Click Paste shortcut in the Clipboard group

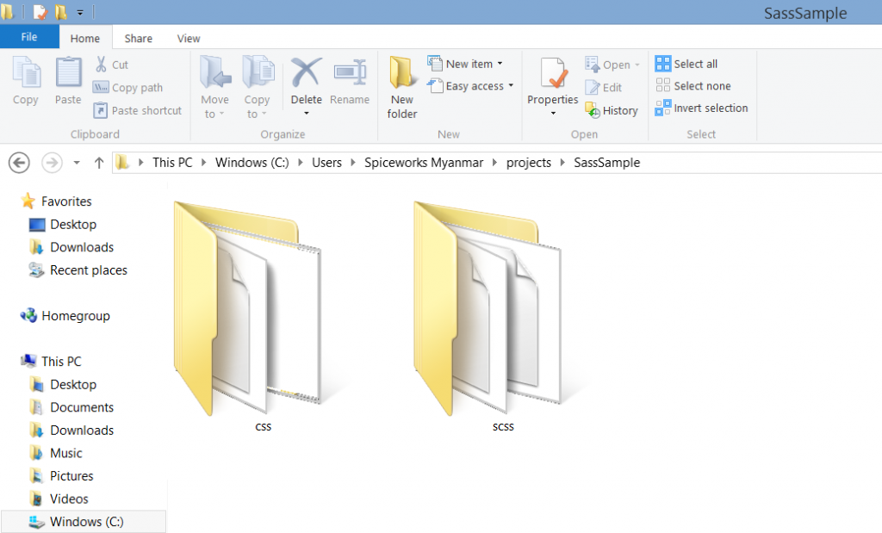coord(138,110)
